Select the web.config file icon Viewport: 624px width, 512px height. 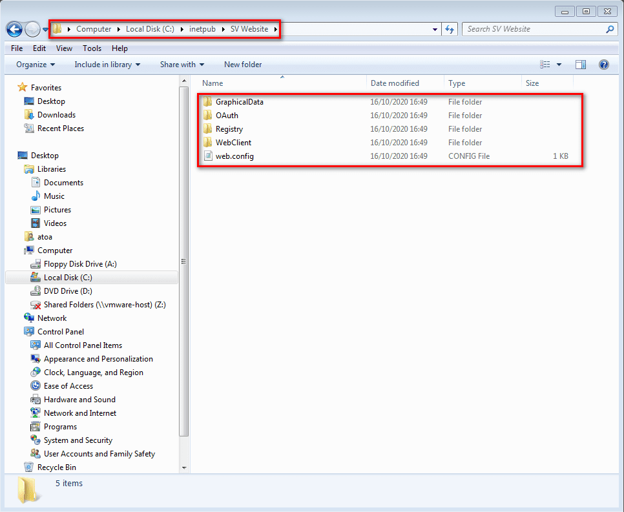(207, 156)
